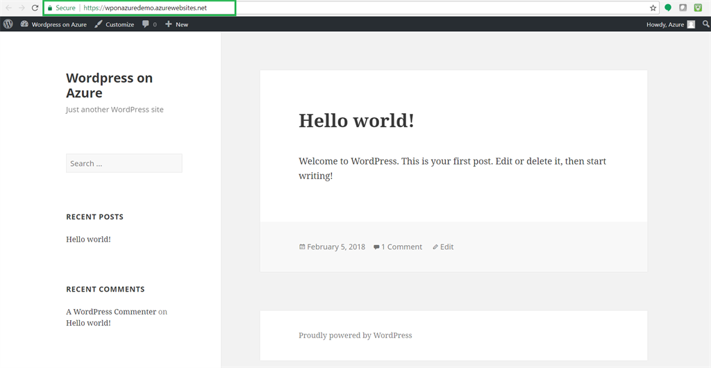Open Hello world! under Recent Comments
This screenshot has width=711, height=368.
click(88, 323)
